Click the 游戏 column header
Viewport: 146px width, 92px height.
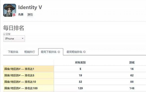(x=132, y=63)
